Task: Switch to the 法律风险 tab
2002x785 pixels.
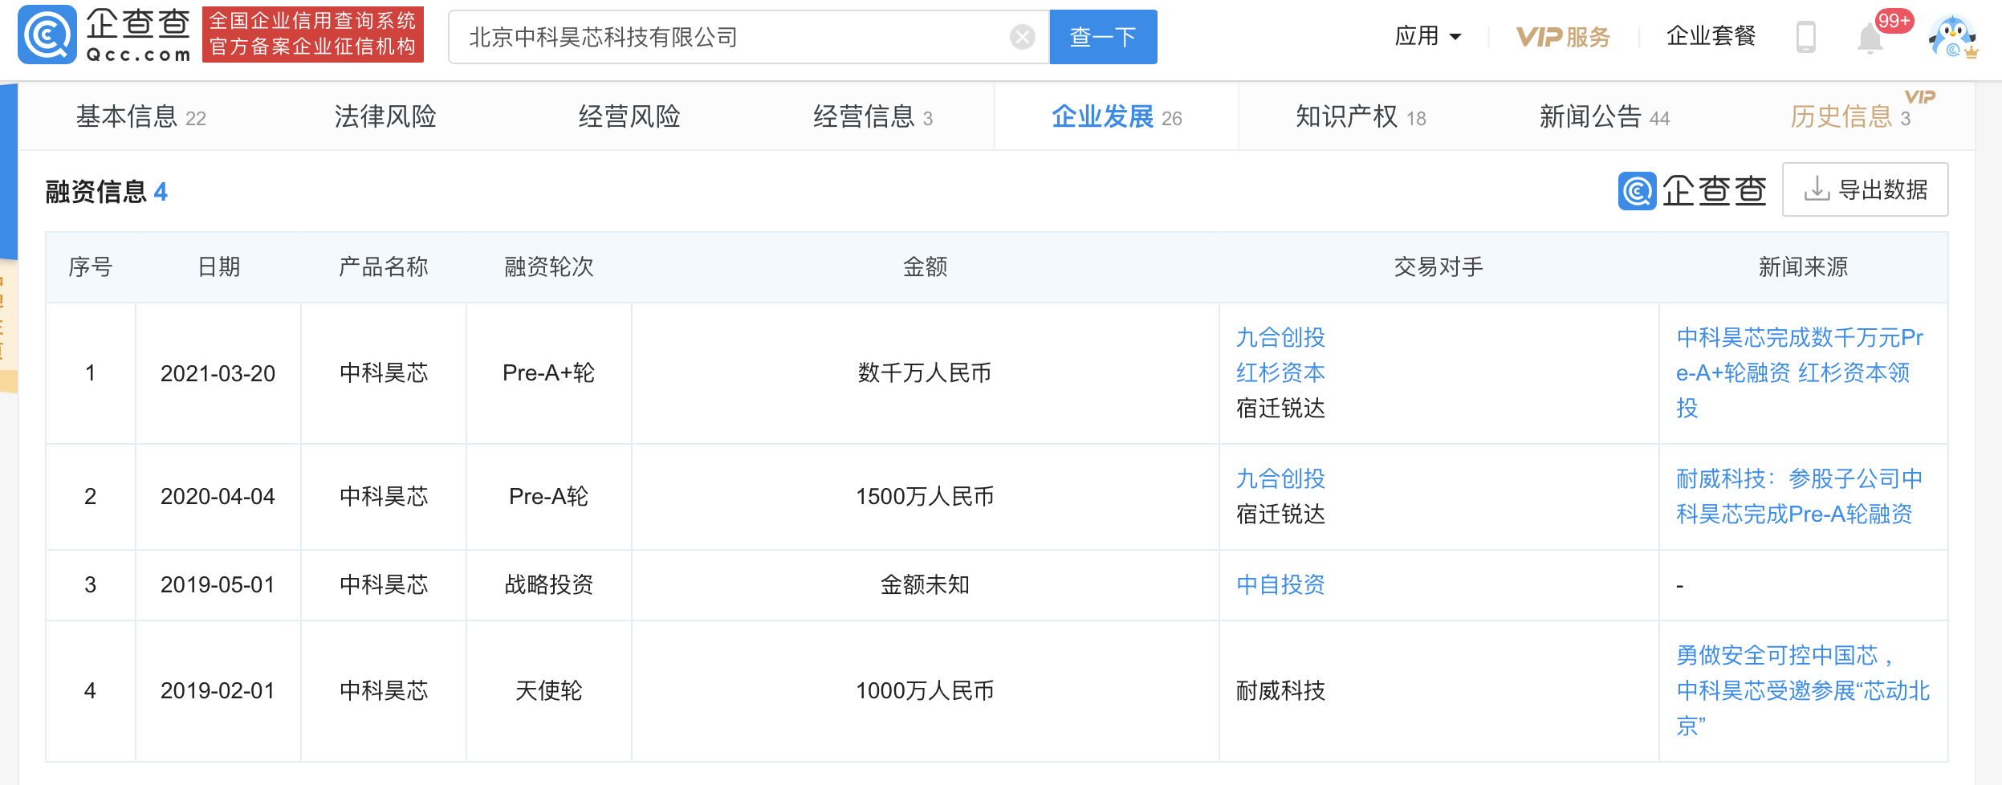Action: [385, 117]
